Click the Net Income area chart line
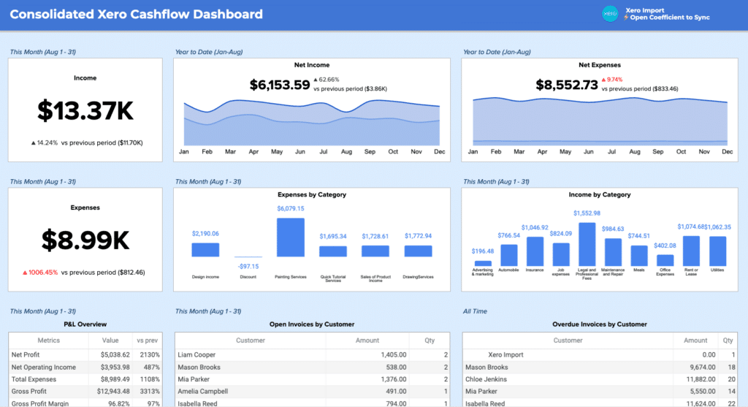Screen dimensions: 748x407 (x=311, y=123)
